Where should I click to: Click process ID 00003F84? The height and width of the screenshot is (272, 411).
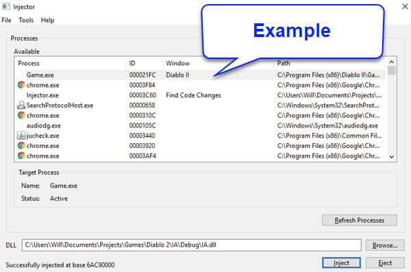(x=142, y=85)
